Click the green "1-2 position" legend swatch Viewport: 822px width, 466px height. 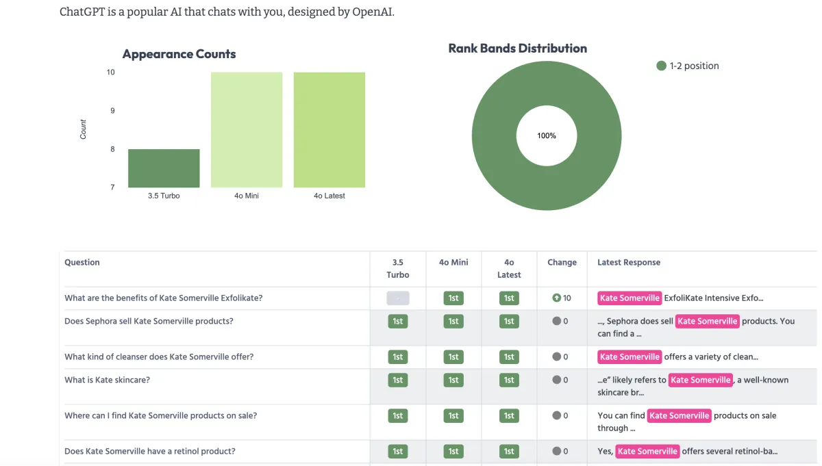point(661,66)
